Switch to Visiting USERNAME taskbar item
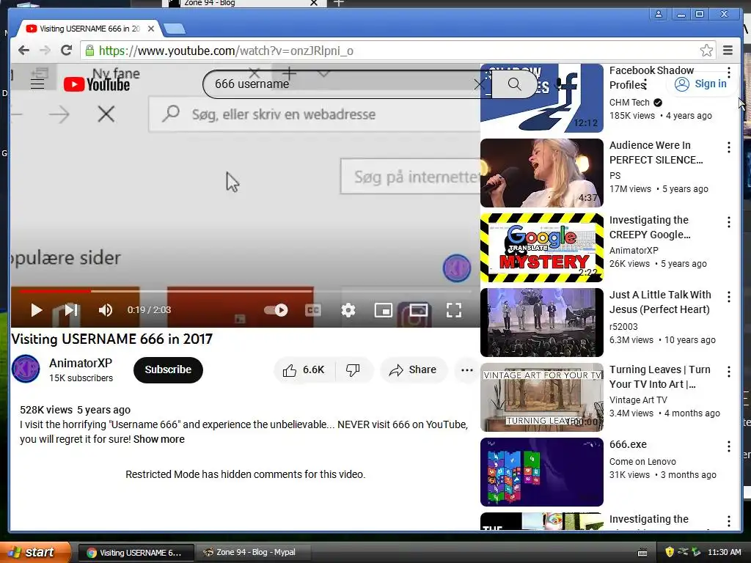Image resolution: width=751 pixels, height=563 pixels. coord(136,553)
